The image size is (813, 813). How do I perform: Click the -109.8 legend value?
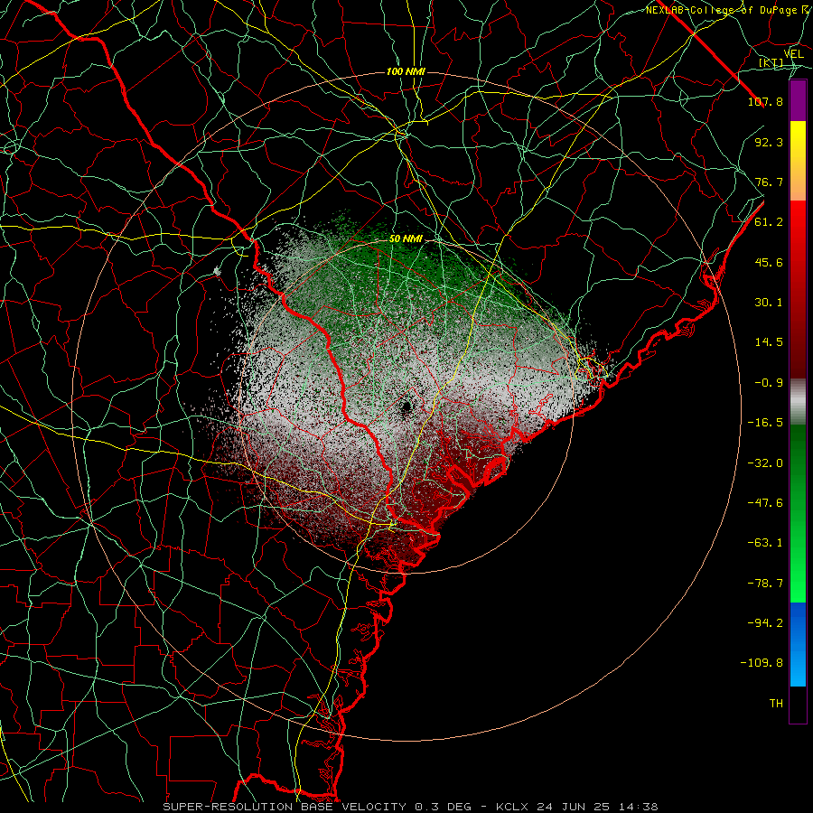click(x=762, y=663)
